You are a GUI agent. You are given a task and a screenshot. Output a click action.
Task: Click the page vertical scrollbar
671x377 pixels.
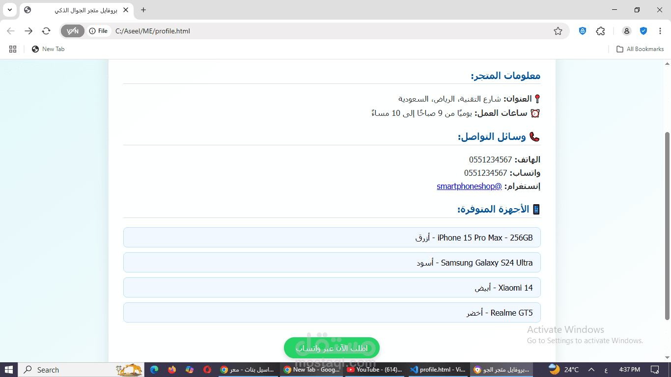[667, 225]
